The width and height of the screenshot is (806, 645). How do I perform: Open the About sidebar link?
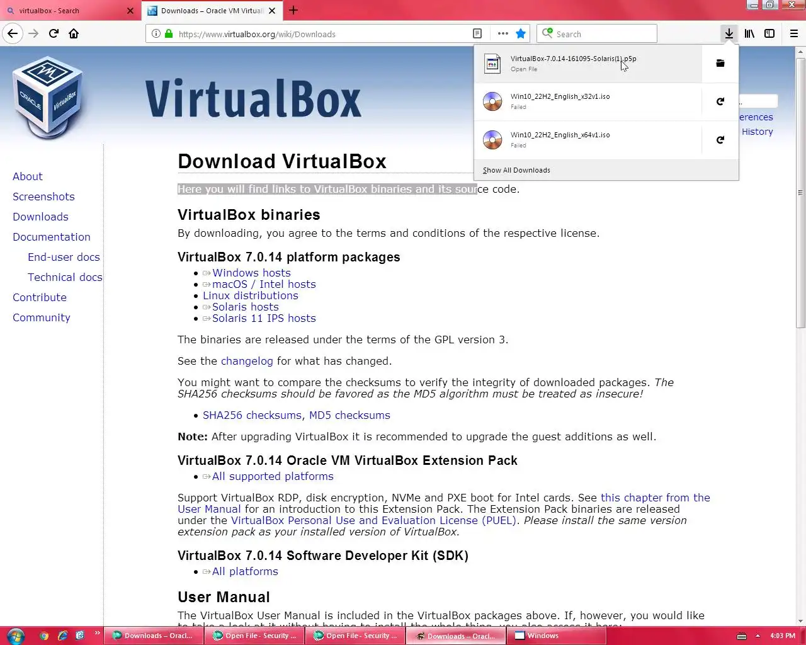pos(28,176)
